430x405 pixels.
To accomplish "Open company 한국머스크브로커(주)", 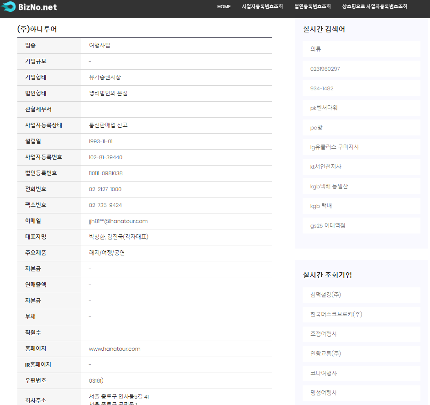I will [x=362, y=315].
